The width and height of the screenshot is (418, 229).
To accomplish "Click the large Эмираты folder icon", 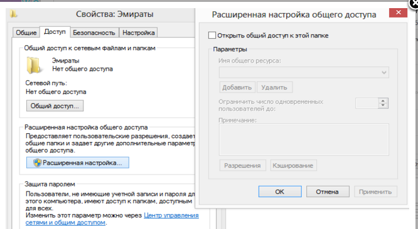I will pos(34,65).
